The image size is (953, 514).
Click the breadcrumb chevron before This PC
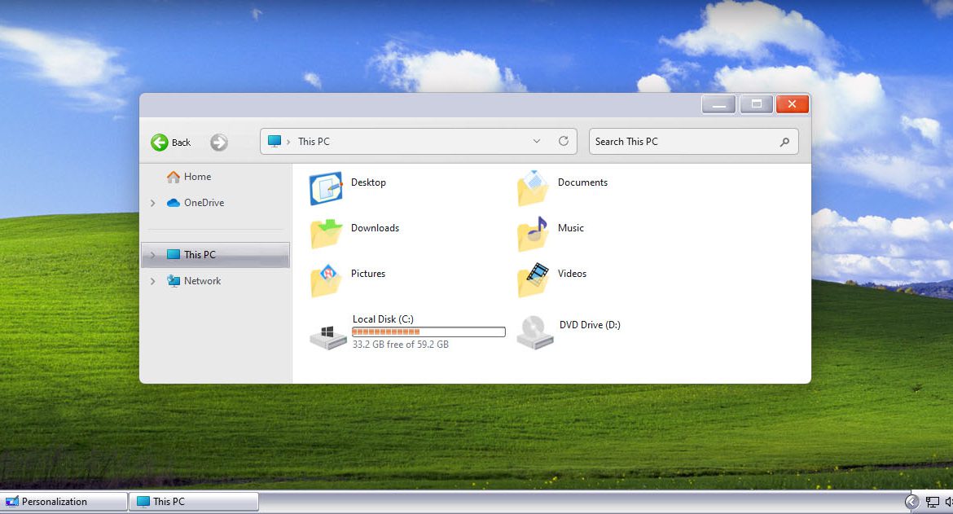[288, 142]
